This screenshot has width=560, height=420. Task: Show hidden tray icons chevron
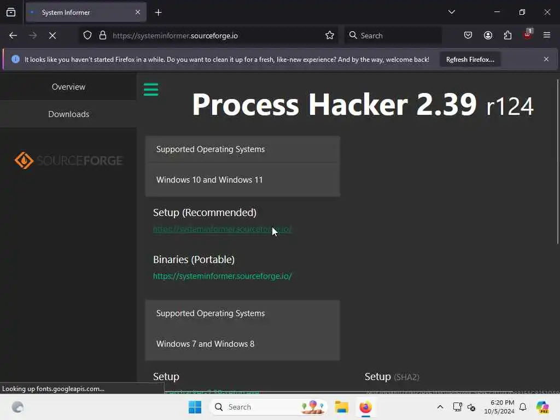click(x=440, y=407)
